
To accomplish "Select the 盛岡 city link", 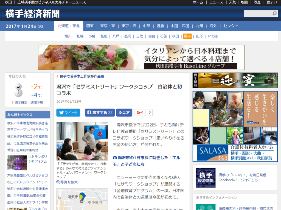I will click(x=128, y=36).
